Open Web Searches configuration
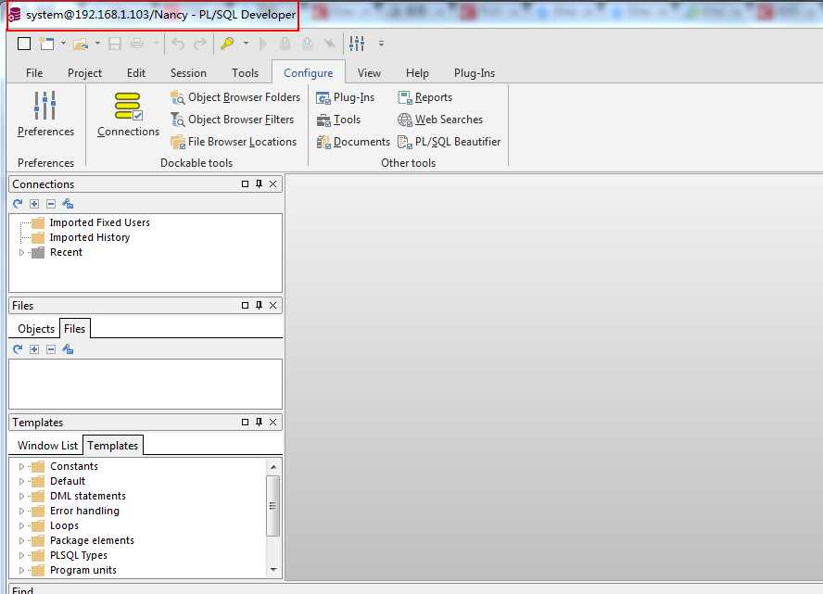The image size is (823, 594). click(440, 120)
